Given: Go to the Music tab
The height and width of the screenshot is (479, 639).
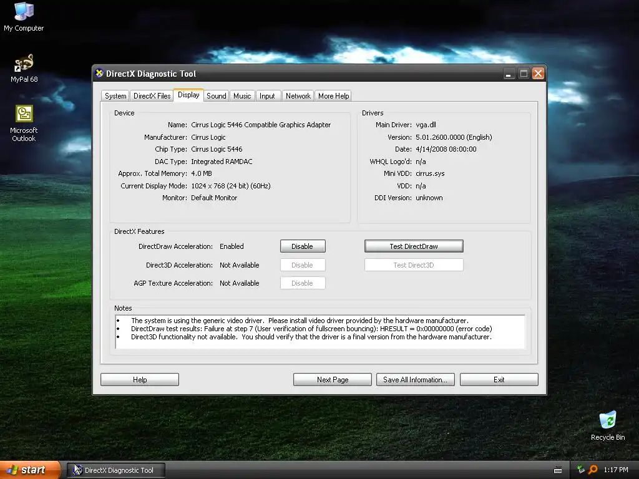Looking at the screenshot, I should (x=242, y=95).
